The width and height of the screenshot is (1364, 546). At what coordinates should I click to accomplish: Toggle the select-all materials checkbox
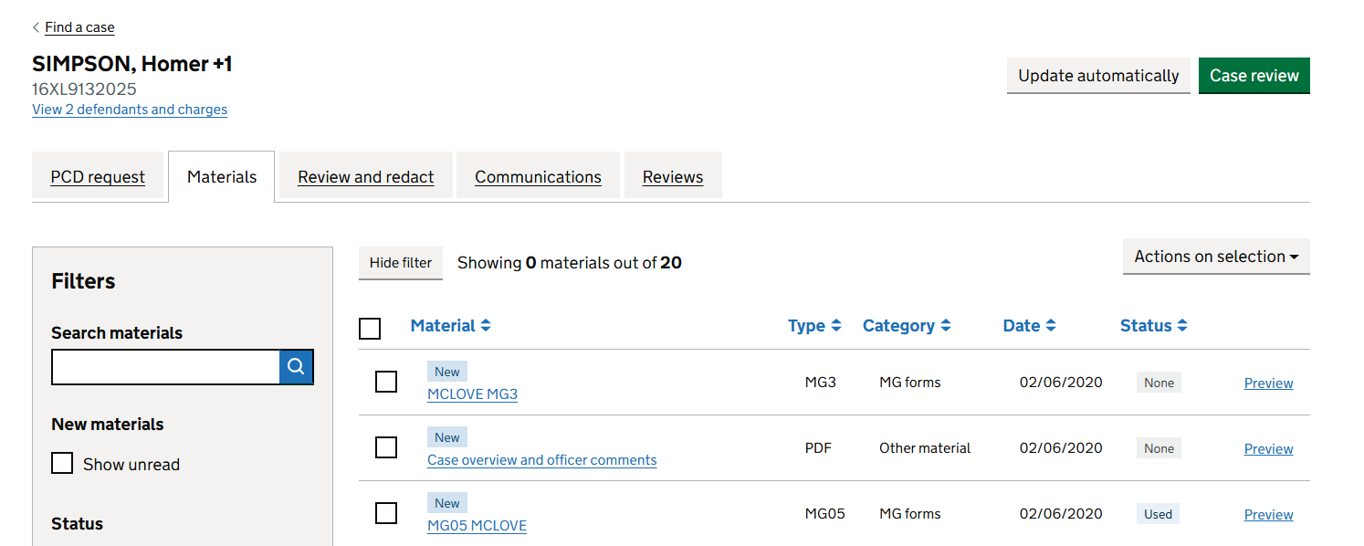click(370, 328)
